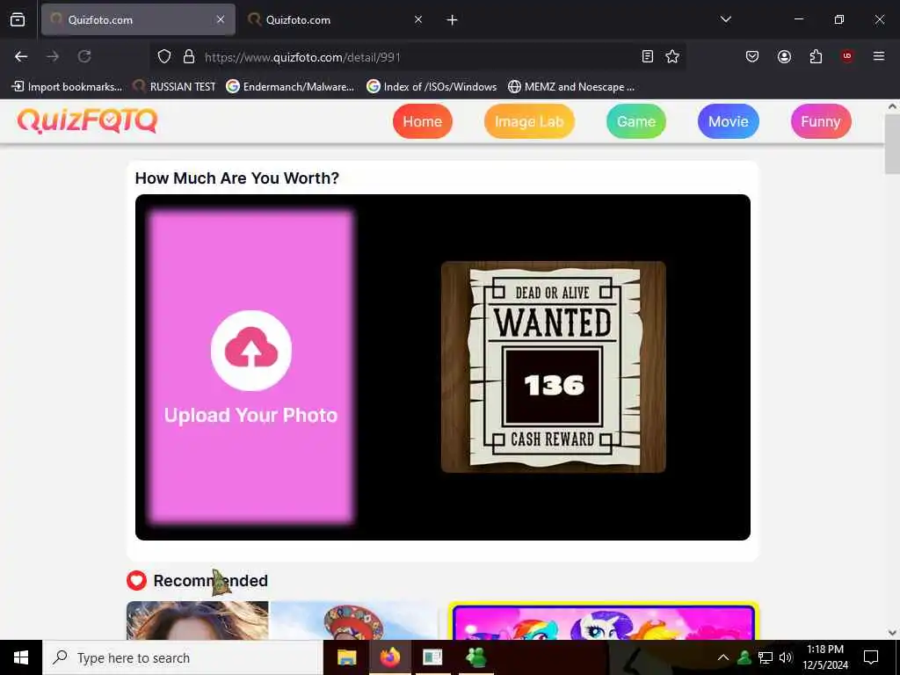Click the taskbar search box

(x=183, y=657)
